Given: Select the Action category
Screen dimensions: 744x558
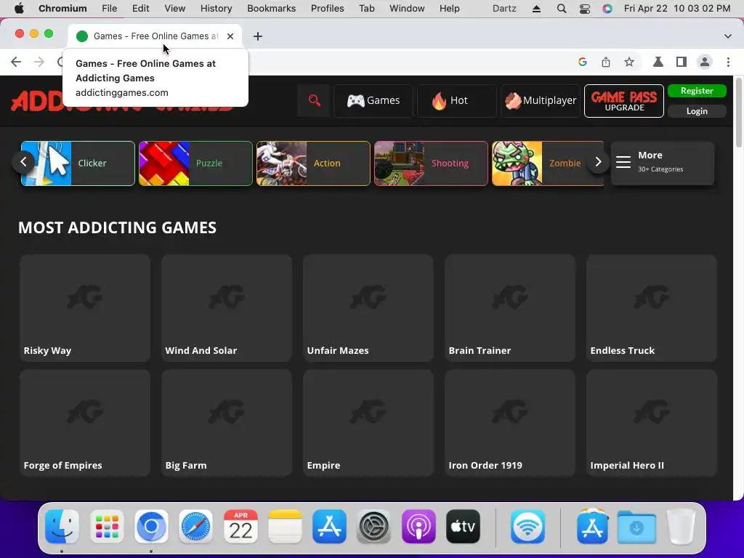Looking at the screenshot, I should point(313,163).
